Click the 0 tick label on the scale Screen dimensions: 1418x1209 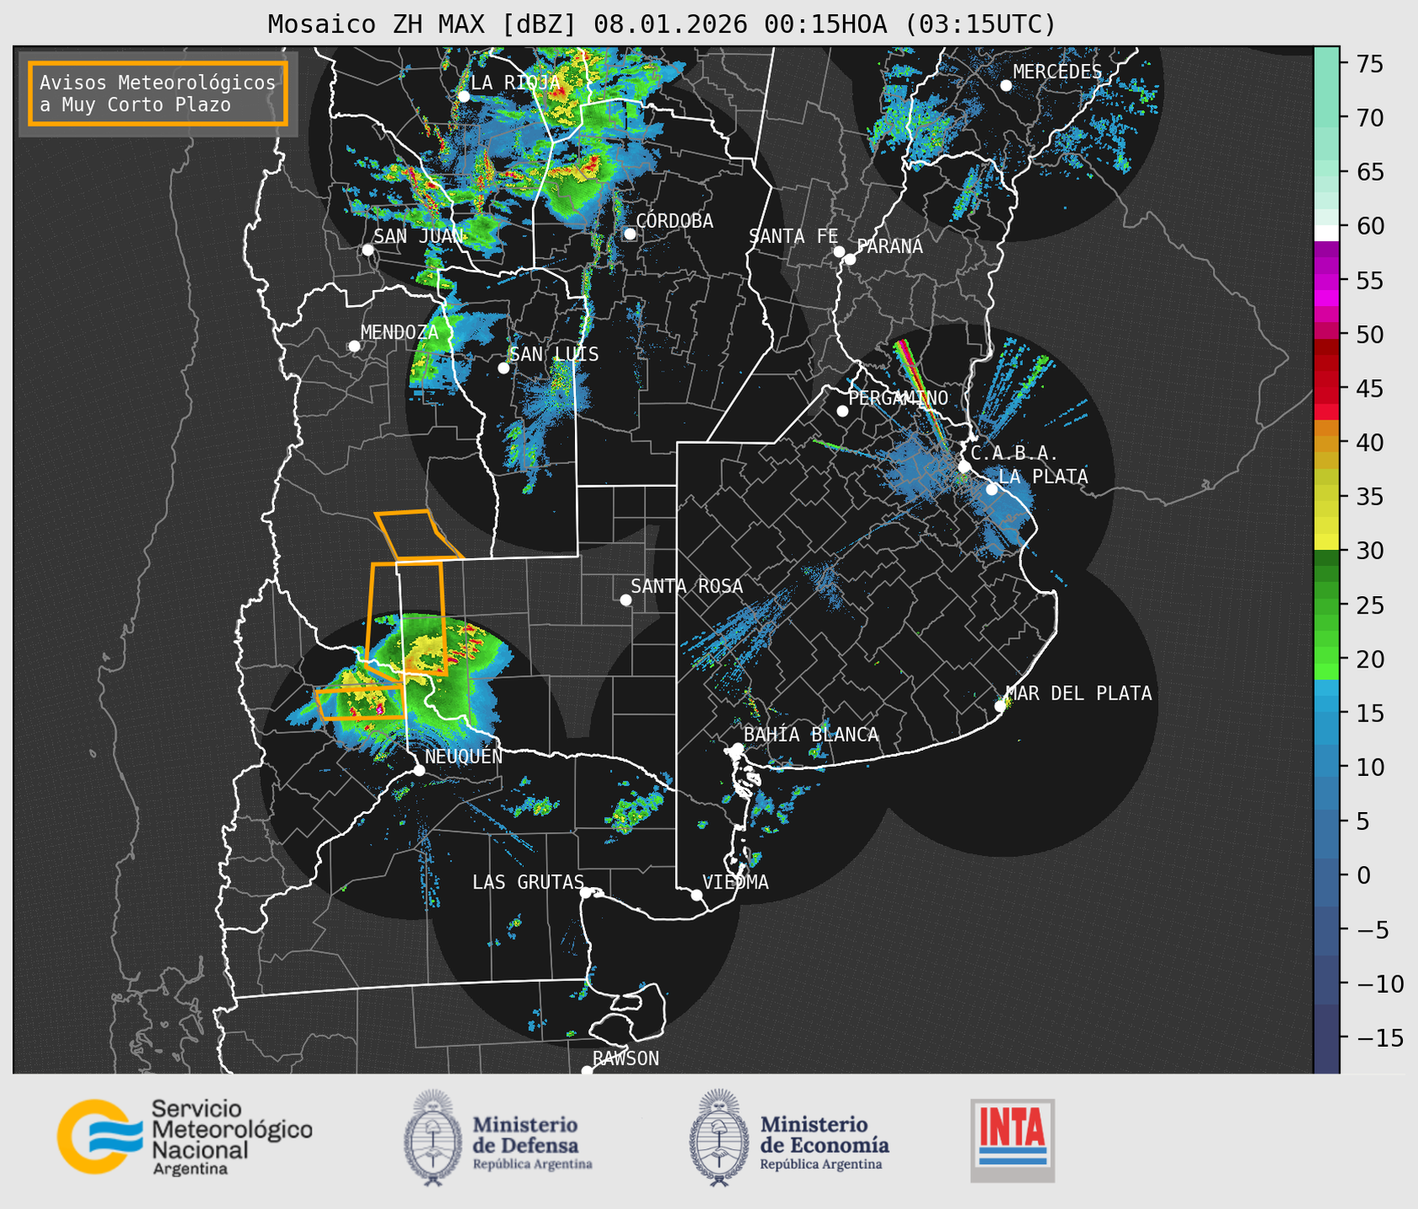[x=1363, y=875]
